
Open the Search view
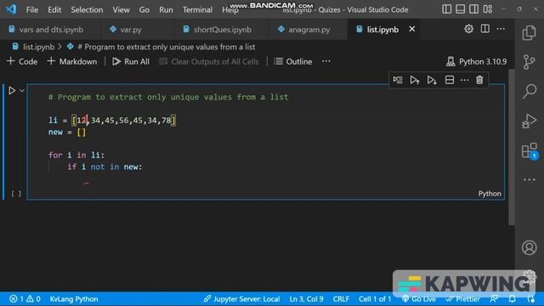530,91
